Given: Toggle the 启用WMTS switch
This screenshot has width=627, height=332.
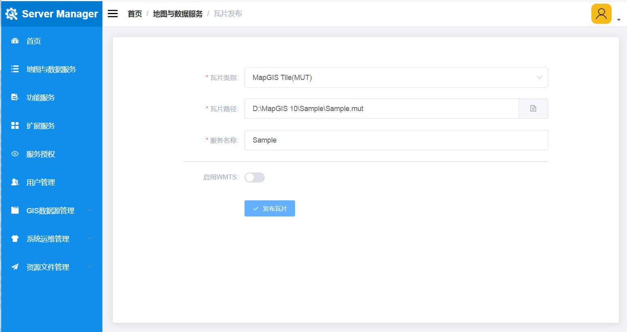Looking at the screenshot, I should 255,177.
